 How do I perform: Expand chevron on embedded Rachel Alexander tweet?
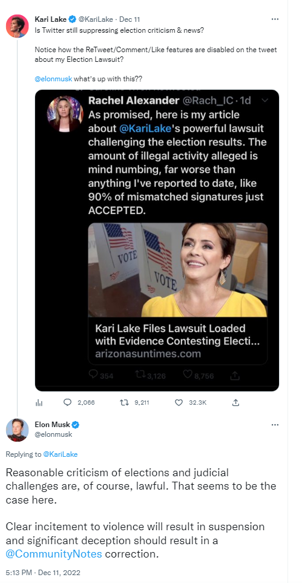click(265, 100)
